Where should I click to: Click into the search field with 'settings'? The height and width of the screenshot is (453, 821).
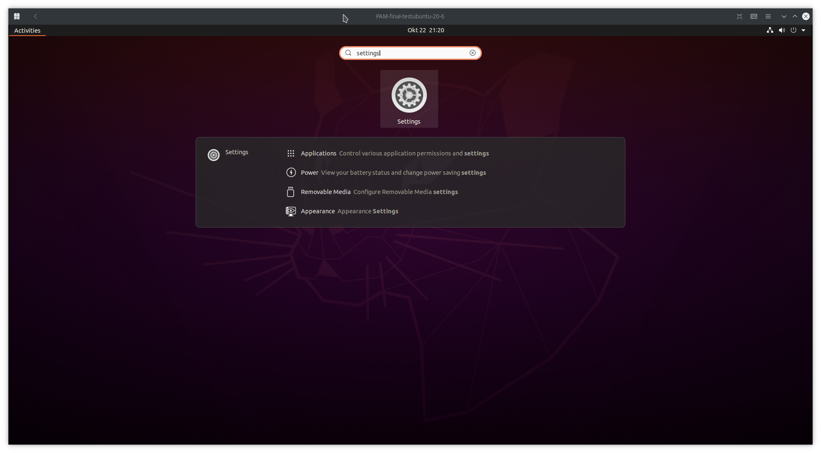410,53
